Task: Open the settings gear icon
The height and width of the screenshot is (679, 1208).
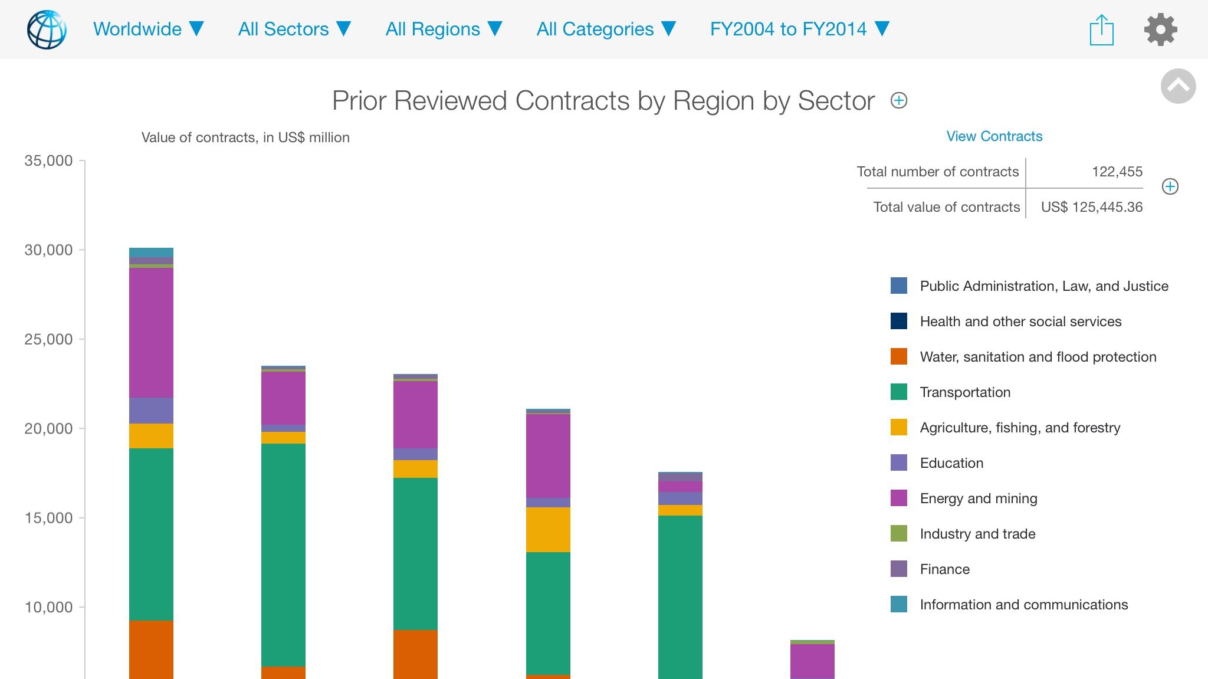Action: [x=1160, y=29]
